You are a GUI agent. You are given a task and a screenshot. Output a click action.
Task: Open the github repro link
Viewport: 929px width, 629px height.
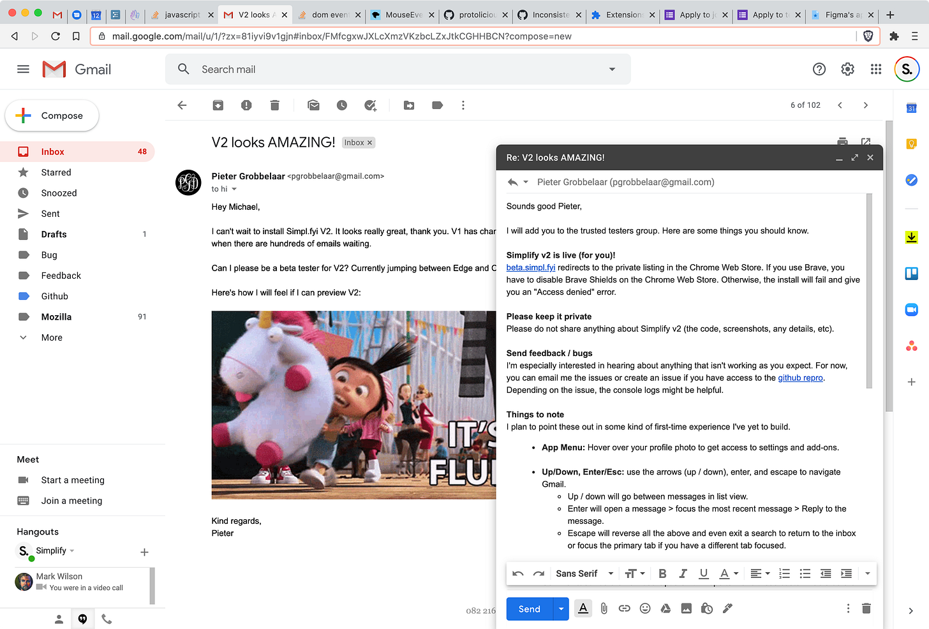coord(800,378)
